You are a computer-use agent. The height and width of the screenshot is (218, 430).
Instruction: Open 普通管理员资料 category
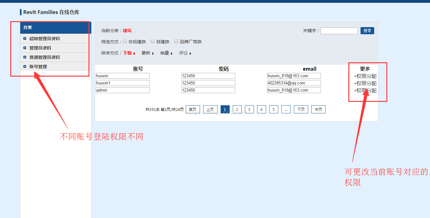tap(45, 57)
